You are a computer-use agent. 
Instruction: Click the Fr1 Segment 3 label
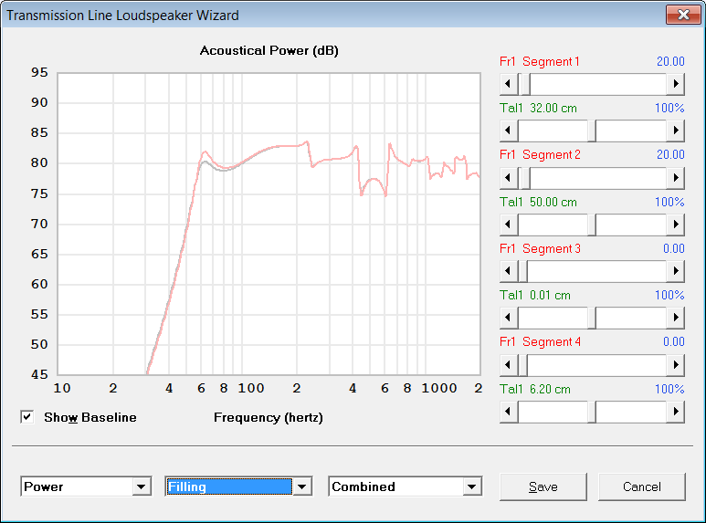[540, 248]
